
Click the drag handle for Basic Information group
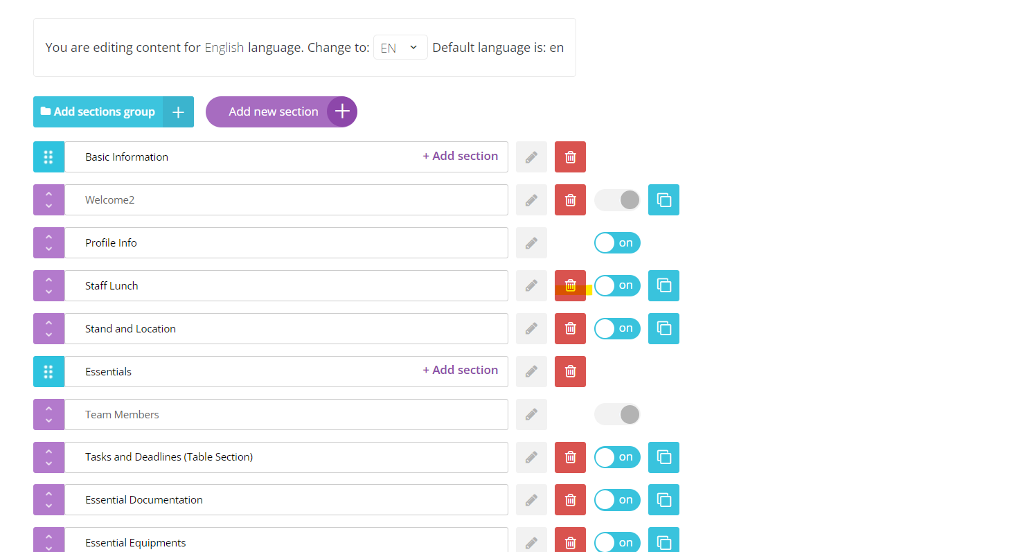coord(48,157)
